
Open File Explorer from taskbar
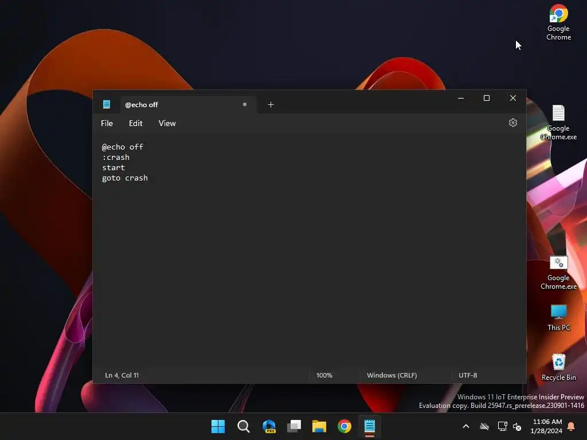point(319,426)
